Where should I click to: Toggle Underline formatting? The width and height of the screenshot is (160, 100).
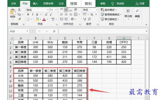tap(37, 15)
